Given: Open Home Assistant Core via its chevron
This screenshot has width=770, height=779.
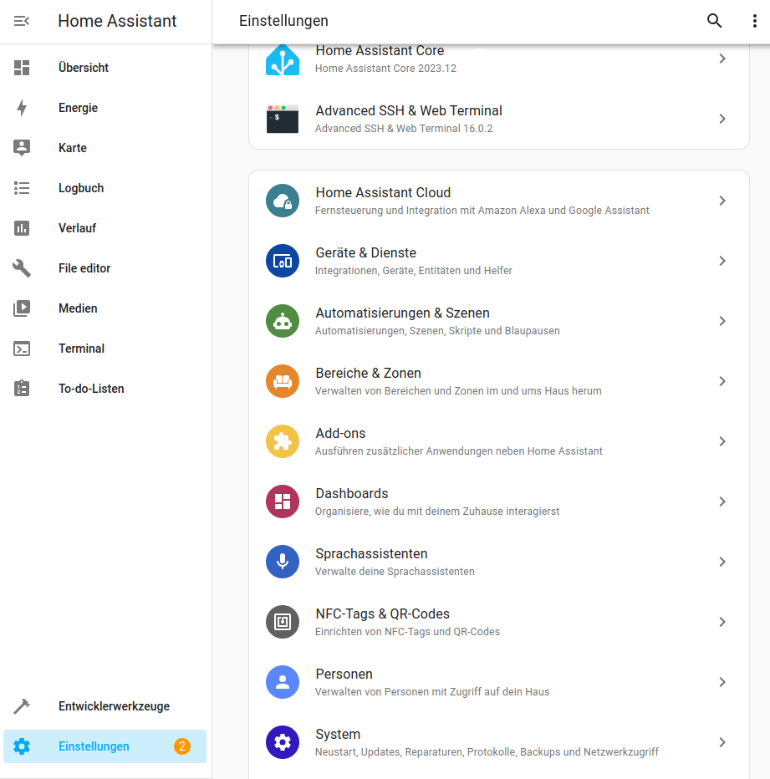Looking at the screenshot, I should (722, 59).
